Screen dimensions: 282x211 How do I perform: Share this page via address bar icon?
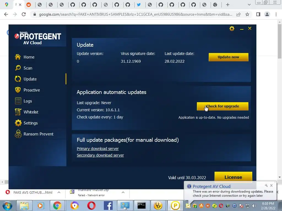238,14
